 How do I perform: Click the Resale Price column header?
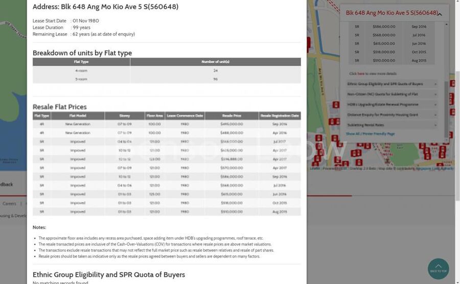(x=232, y=116)
